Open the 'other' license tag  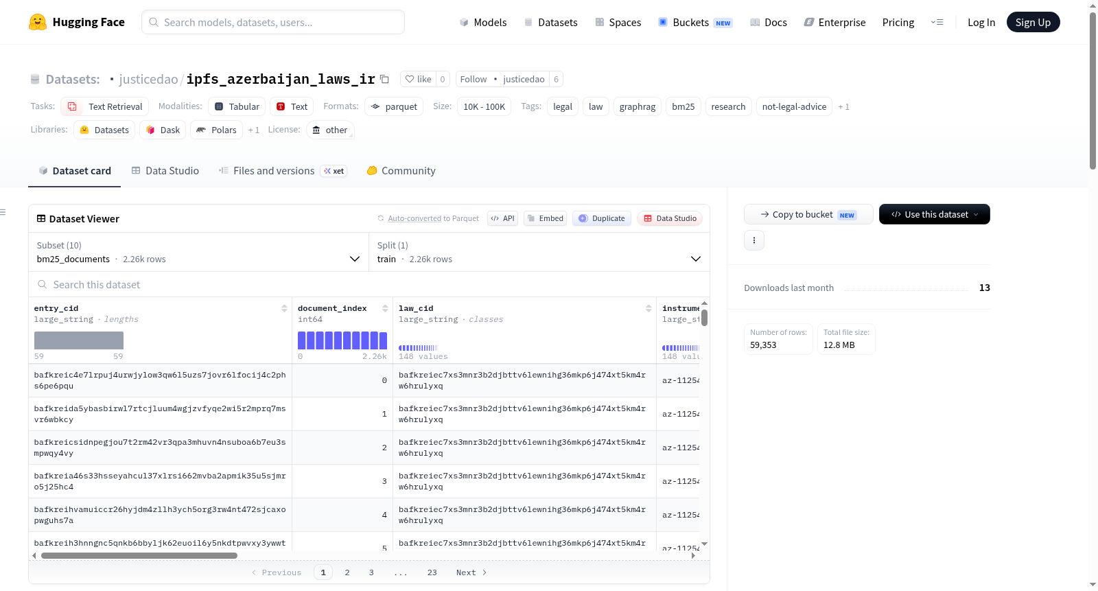click(x=330, y=130)
